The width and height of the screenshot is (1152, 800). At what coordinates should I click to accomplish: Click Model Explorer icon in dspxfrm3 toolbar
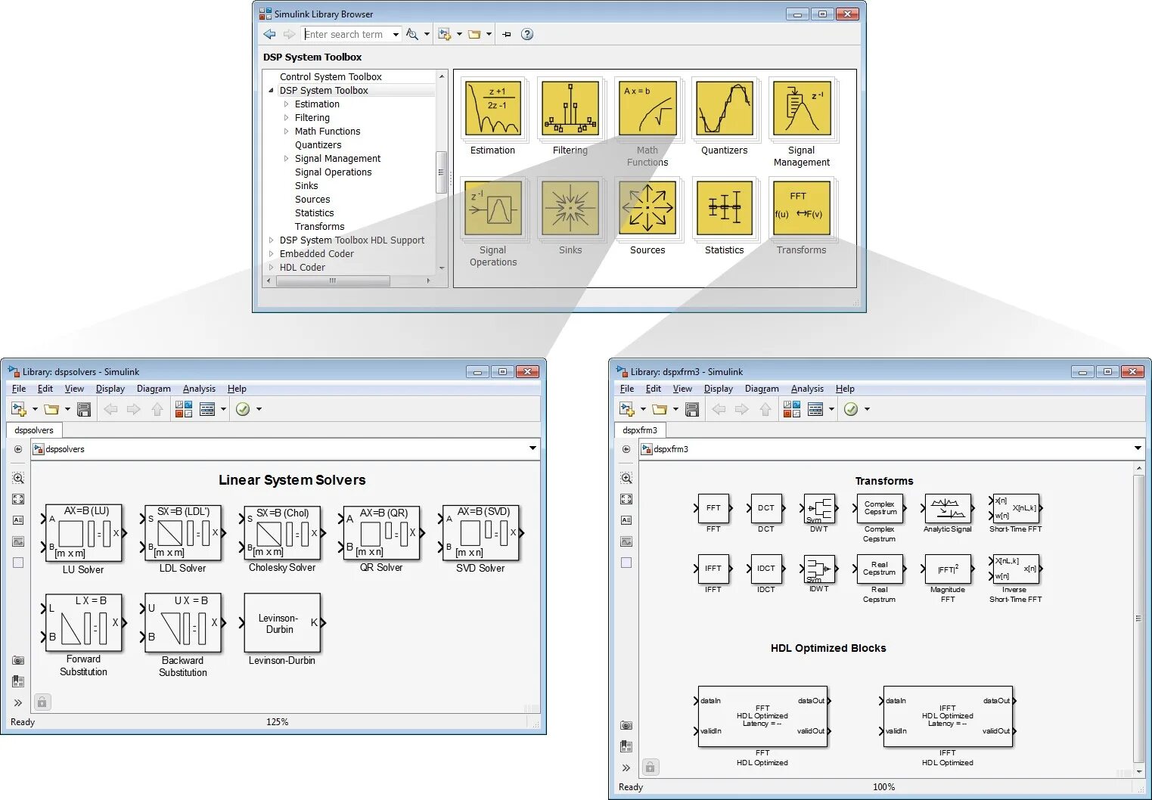click(815, 409)
